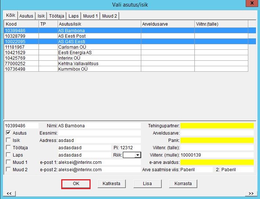
Task: Click code 77000252 in the list
Action: [x=15, y=64]
